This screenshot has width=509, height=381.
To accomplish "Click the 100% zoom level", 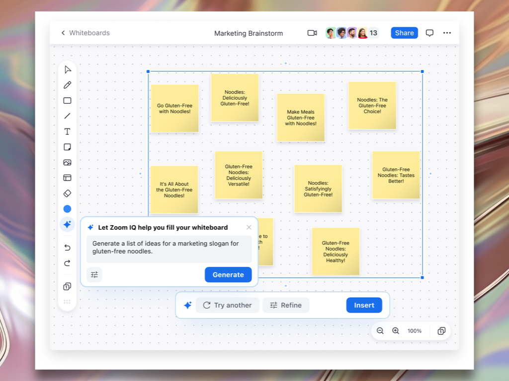I will (415, 331).
